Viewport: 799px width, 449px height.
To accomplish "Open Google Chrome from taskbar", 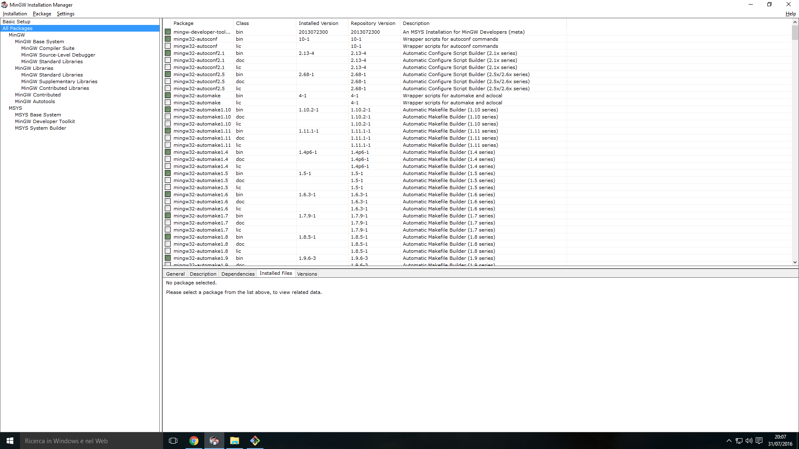I will pos(194,441).
